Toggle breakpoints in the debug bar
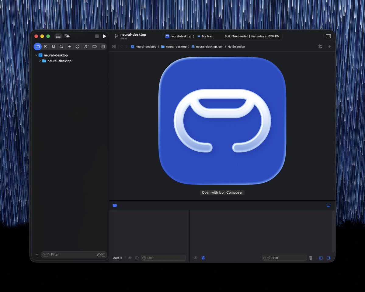This screenshot has width=365, height=292. (x=115, y=206)
